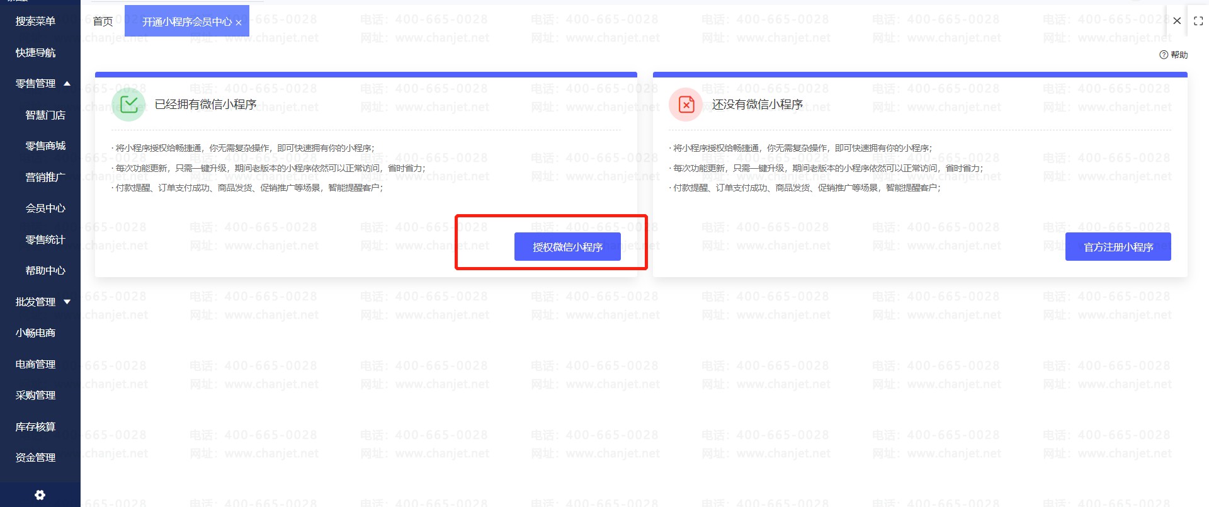The width and height of the screenshot is (1209, 507).
Task: Click the red X icon for 还没有微信小程序
Action: click(x=686, y=104)
